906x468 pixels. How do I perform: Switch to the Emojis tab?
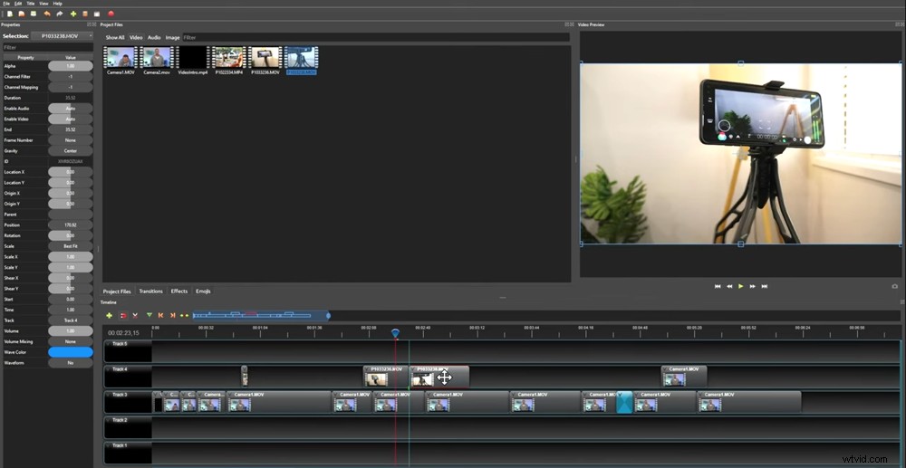pyautogui.click(x=203, y=291)
